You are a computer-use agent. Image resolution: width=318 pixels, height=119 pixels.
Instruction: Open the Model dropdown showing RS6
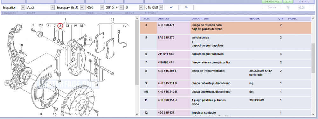coord(95,8)
